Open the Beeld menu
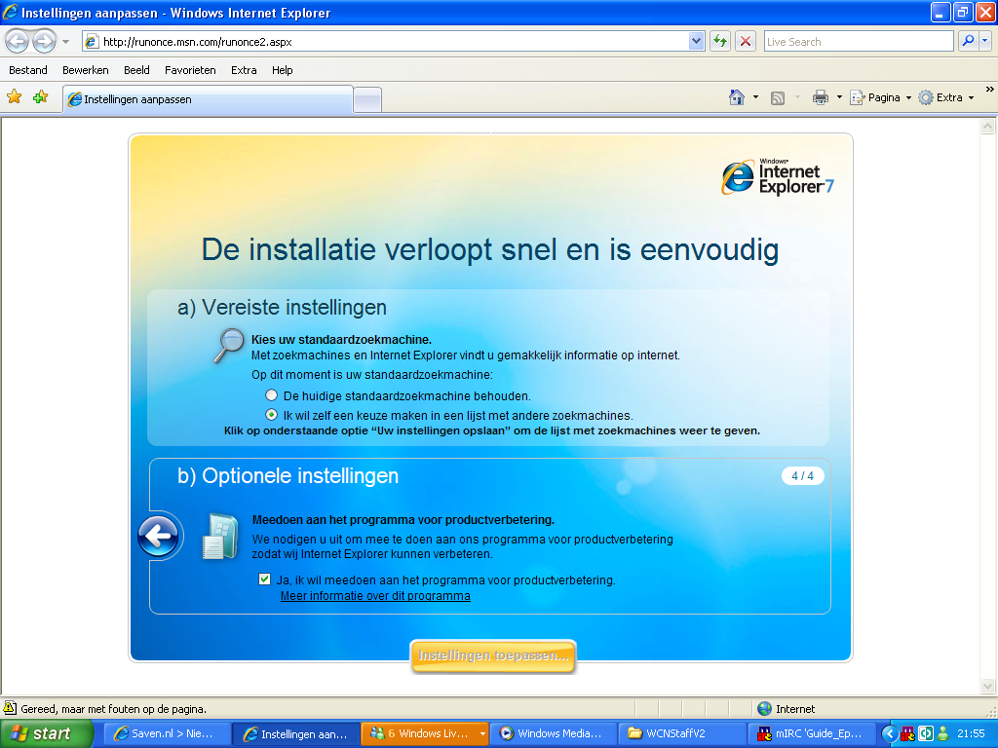This screenshot has width=998, height=748. pyautogui.click(x=136, y=70)
